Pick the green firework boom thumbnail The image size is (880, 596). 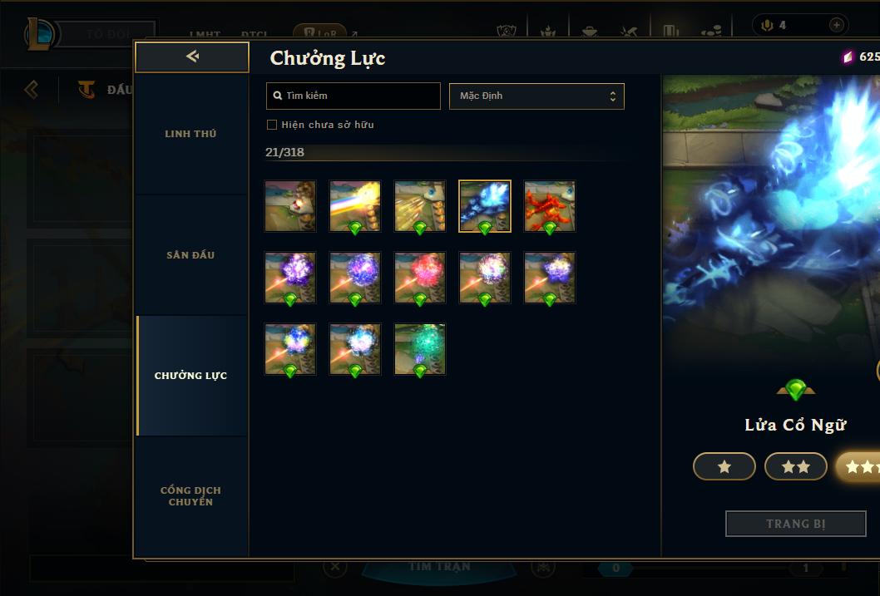coord(420,349)
